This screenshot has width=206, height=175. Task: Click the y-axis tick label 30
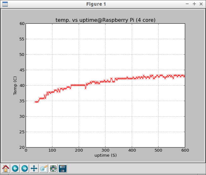point(22,117)
